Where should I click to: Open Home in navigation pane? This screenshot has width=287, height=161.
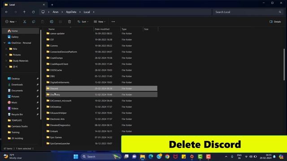[x=21, y=31]
